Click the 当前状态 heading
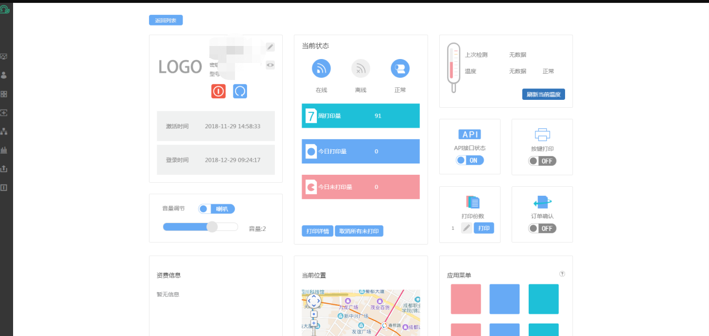This screenshot has height=336, width=709. (315, 46)
